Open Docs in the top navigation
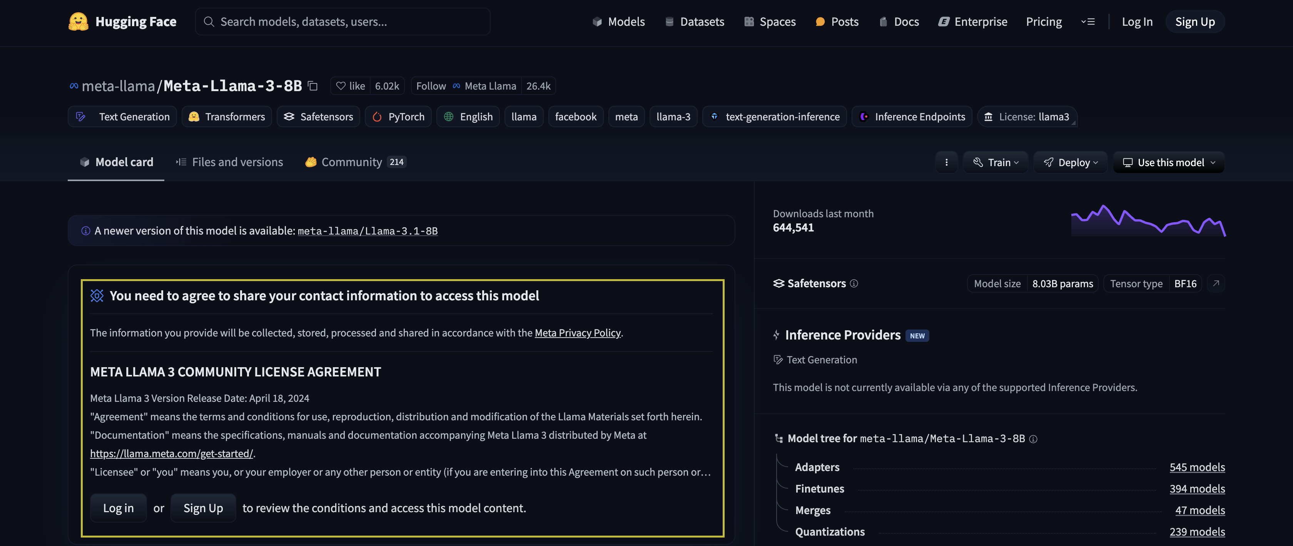 pyautogui.click(x=899, y=22)
